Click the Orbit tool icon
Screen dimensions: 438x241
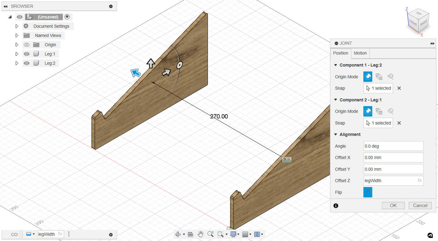click(178, 234)
